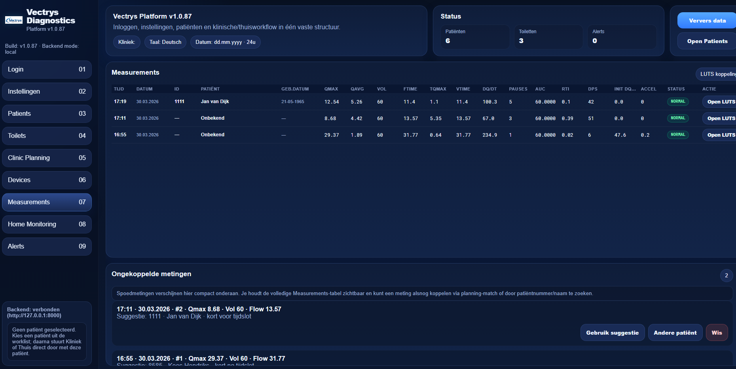The width and height of the screenshot is (736, 369).
Task: Click the QMAX column header
Action: click(331, 89)
